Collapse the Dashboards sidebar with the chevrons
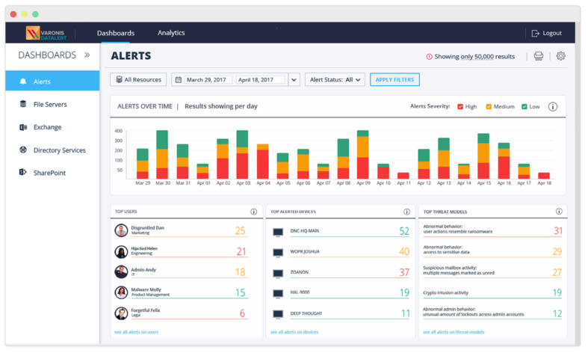This screenshot has width=588, height=353. coord(87,55)
